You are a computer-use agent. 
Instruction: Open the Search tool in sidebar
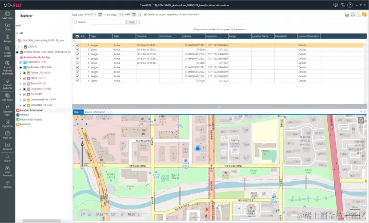click(7, 158)
